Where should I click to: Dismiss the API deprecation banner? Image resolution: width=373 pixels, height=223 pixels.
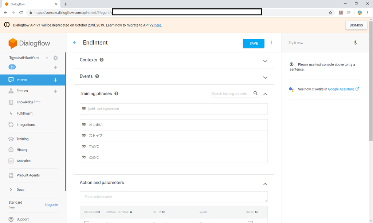[356, 25]
